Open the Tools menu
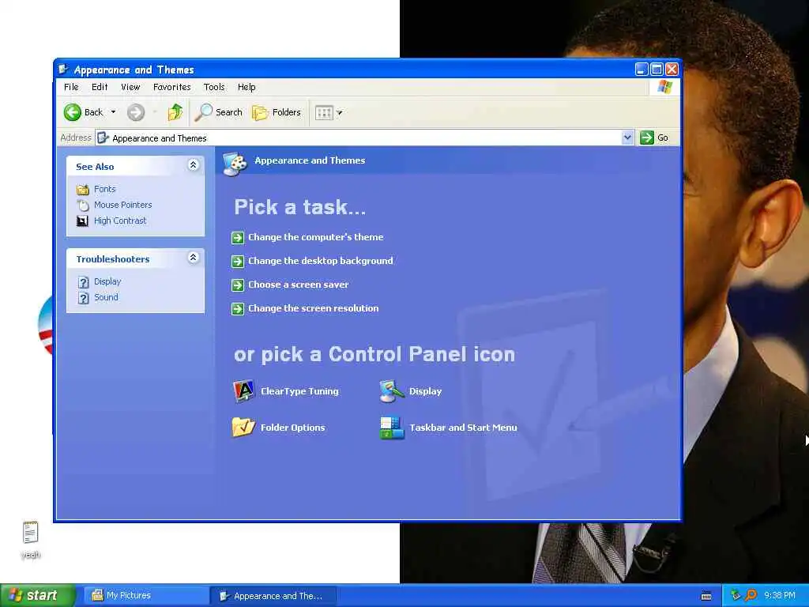809x607 pixels. pyautogui.click(x=214, y=87)
